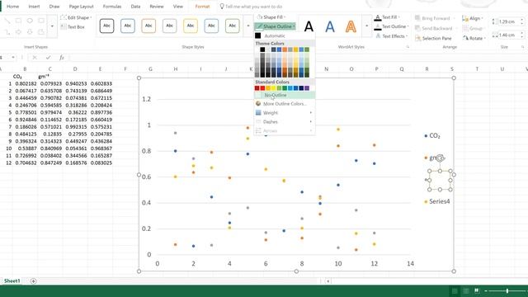Apply the gold-outlined Abc shape style
Viewport: 528px width, 297px height.
pos(191,26)
